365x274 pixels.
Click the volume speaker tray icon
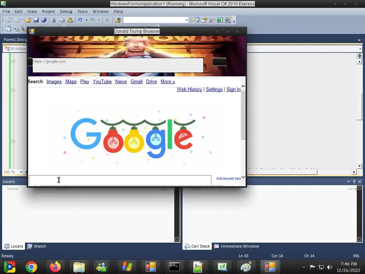pyautogui.click(x=330, y=267)
